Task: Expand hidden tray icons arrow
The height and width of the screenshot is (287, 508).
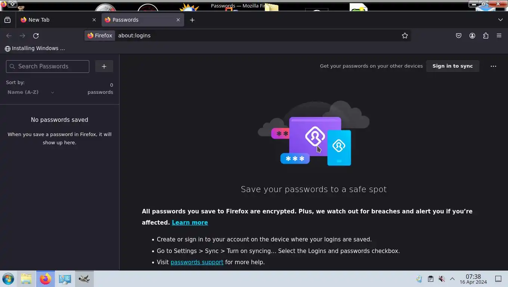Action: pos(452,279)
